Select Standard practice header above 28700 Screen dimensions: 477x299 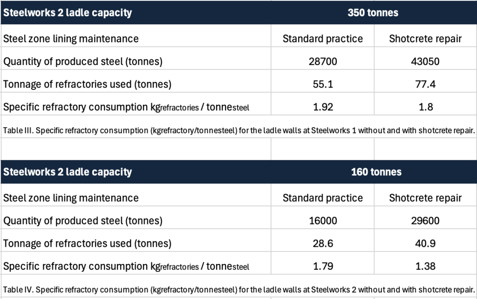[x=322, y=39]
